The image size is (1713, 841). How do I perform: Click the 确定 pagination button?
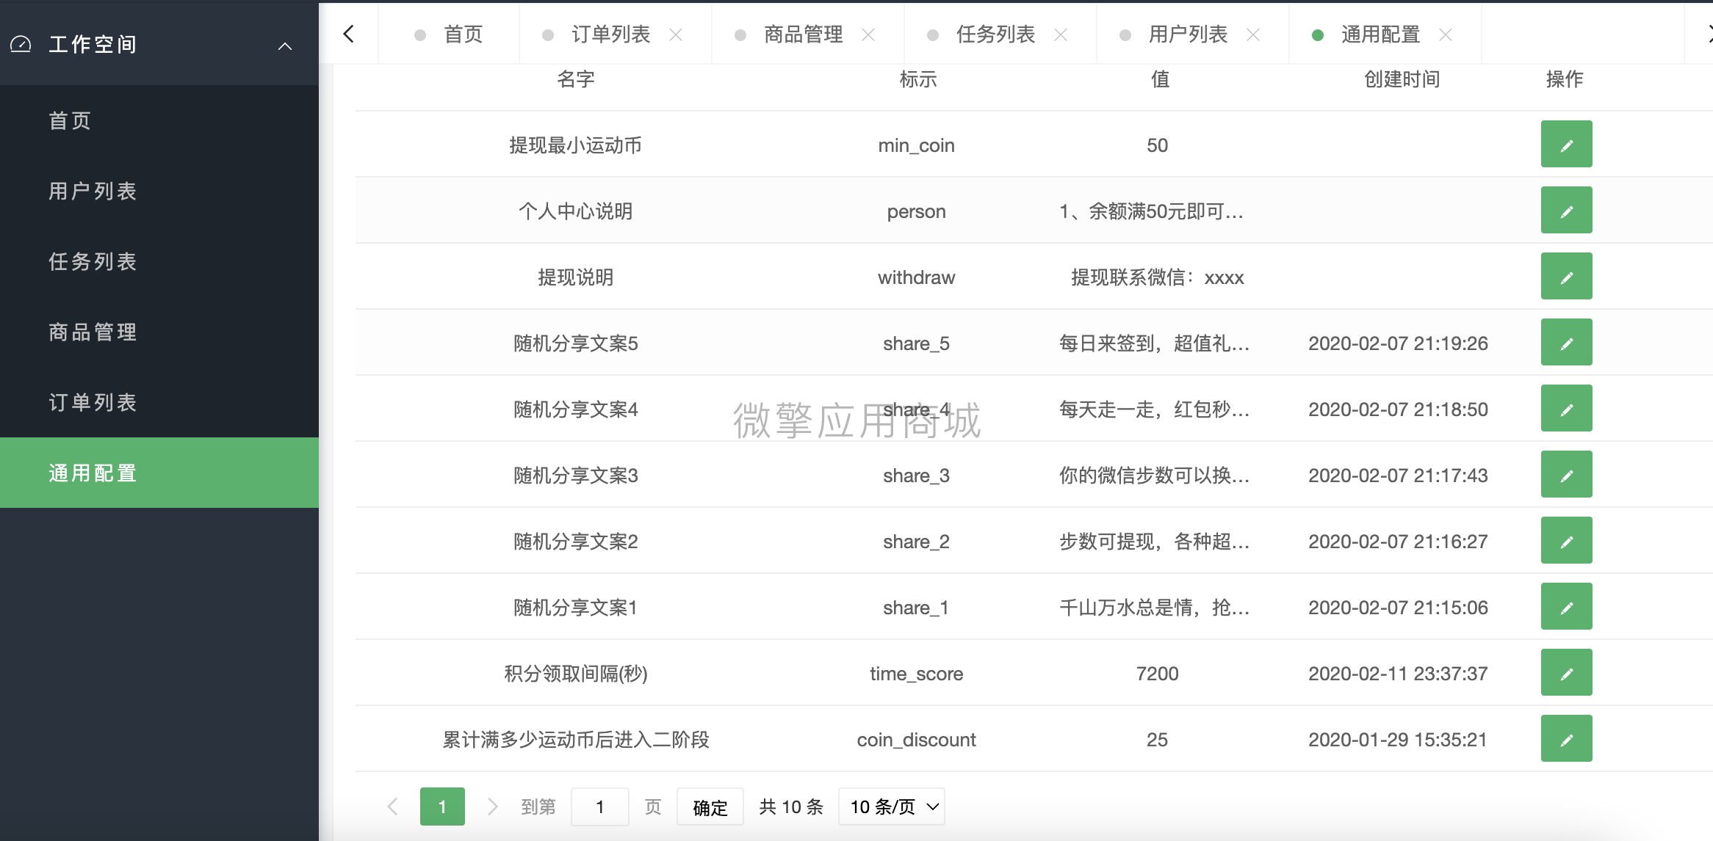click(x=710, y=807)
